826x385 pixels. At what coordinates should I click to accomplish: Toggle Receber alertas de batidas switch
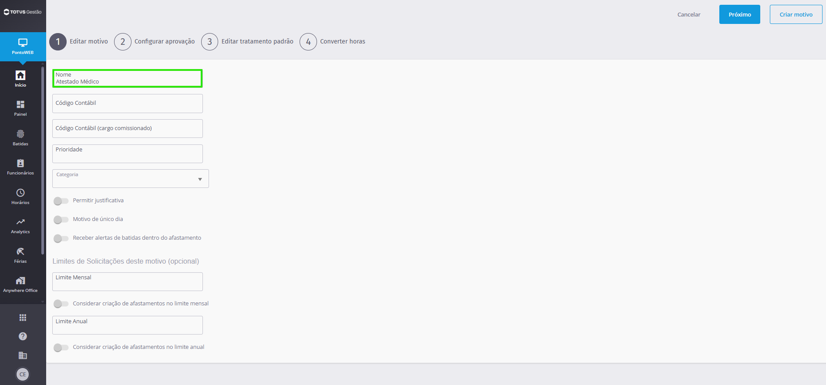[61, 238]
